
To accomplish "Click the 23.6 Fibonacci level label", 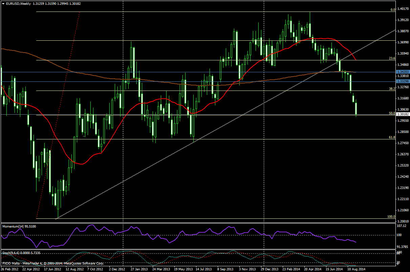I will click(392, 58).
